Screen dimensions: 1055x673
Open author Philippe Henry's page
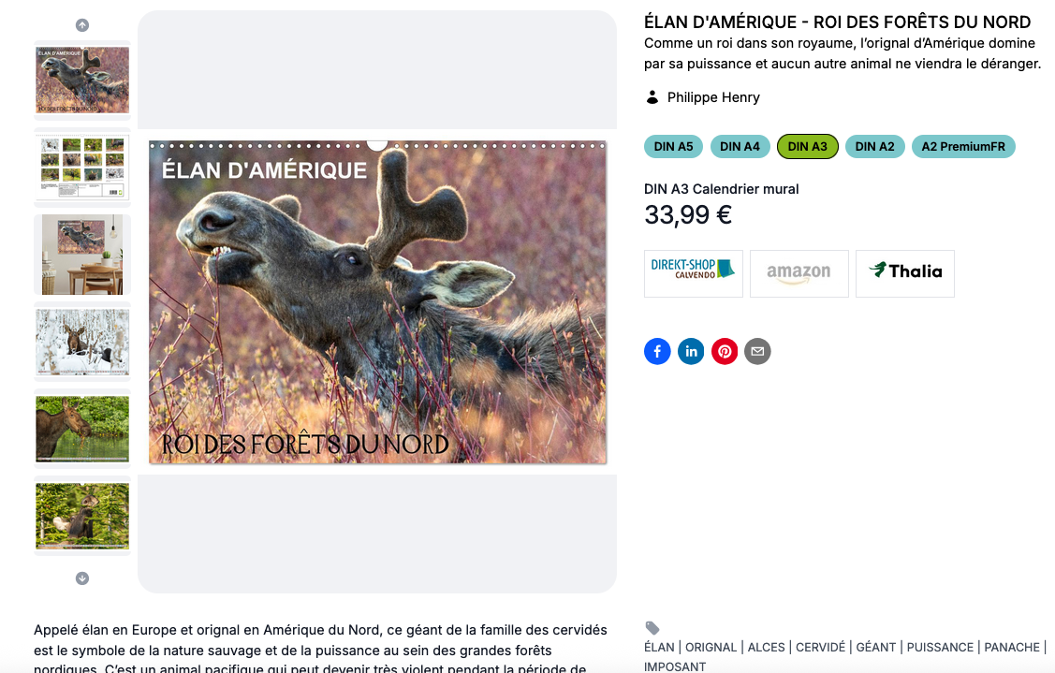tap(713, 97)
